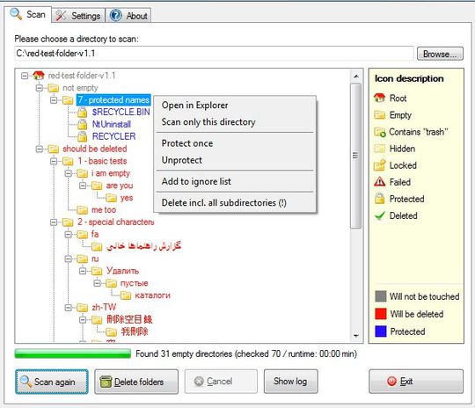Click the Deleted green checkmark legend icon

pyautogui.click(x=380, y=215)
